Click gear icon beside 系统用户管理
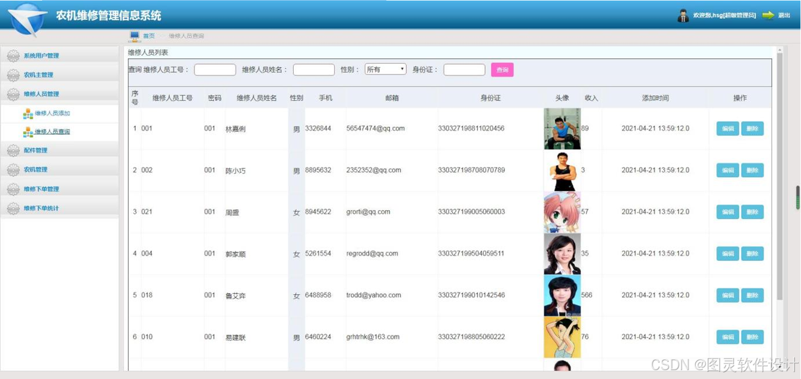 pos(13,55)
